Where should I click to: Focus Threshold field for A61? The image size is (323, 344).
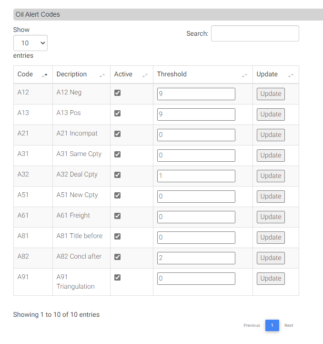pos(196,217)
